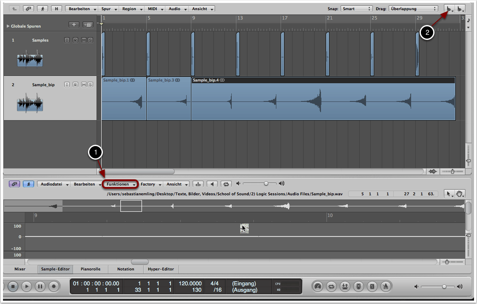The height and width of the screenshot is (304, 477).
Task: Click the speaker preview button in Sample Editor
Action: 212,184
